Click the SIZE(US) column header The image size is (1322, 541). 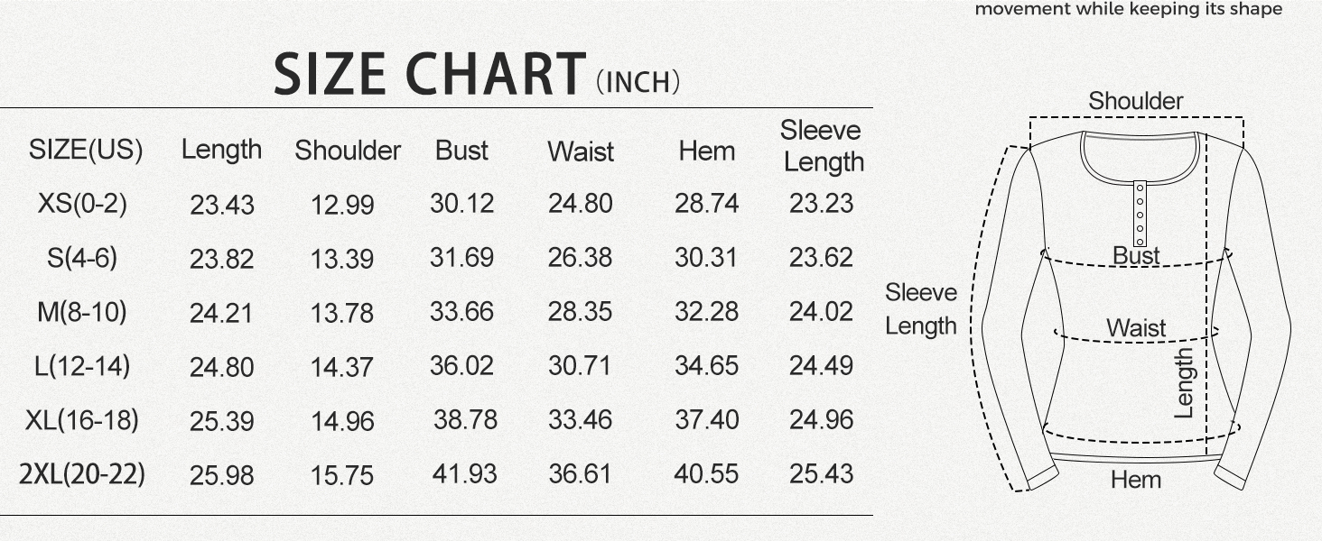click(86, 150)
